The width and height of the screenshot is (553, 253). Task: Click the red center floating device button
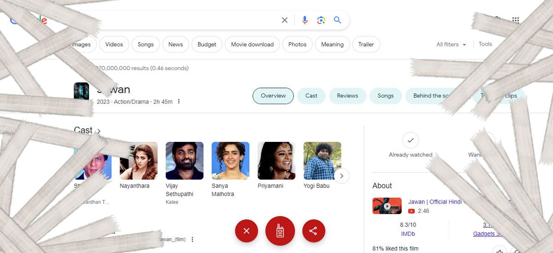click(280, 231)
